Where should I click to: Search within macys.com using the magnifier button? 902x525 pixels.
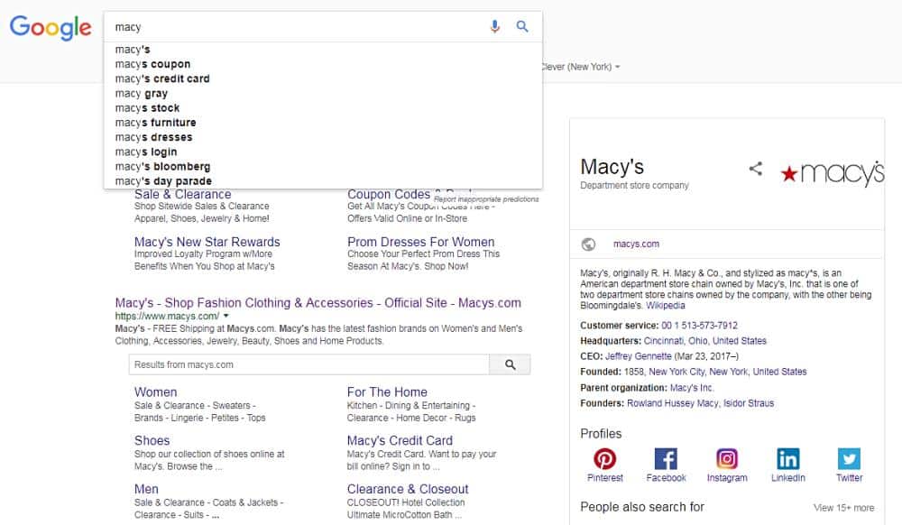click(511, 364)
